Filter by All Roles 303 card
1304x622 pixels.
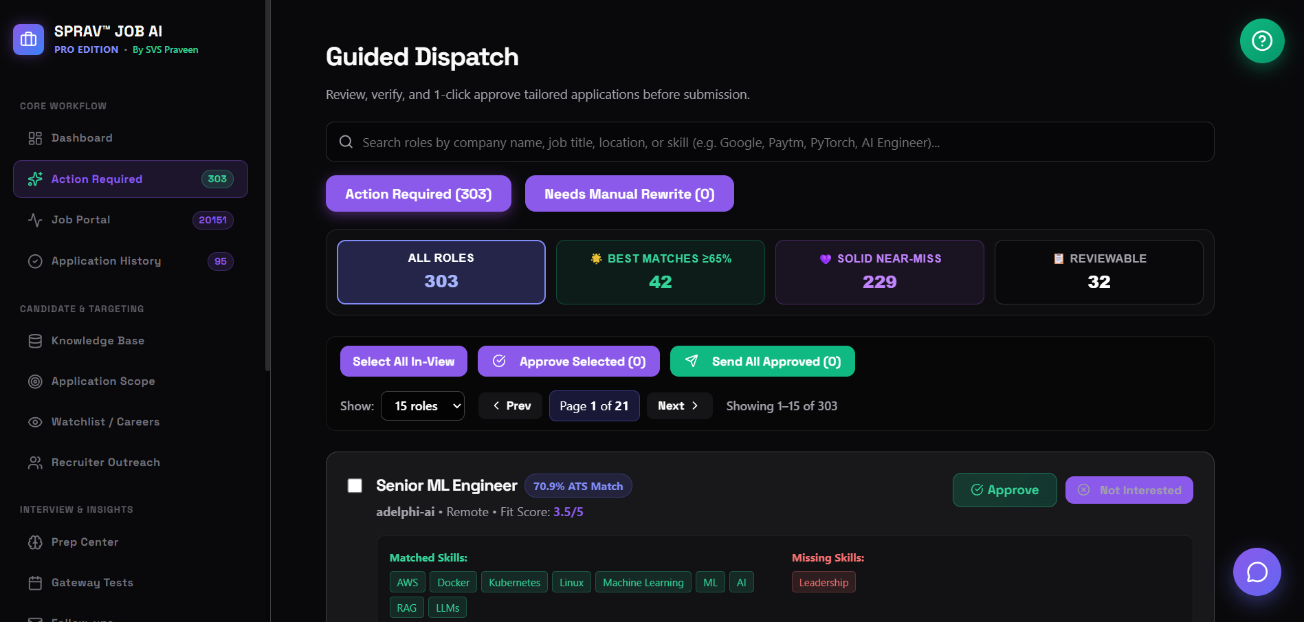[441, 272]
